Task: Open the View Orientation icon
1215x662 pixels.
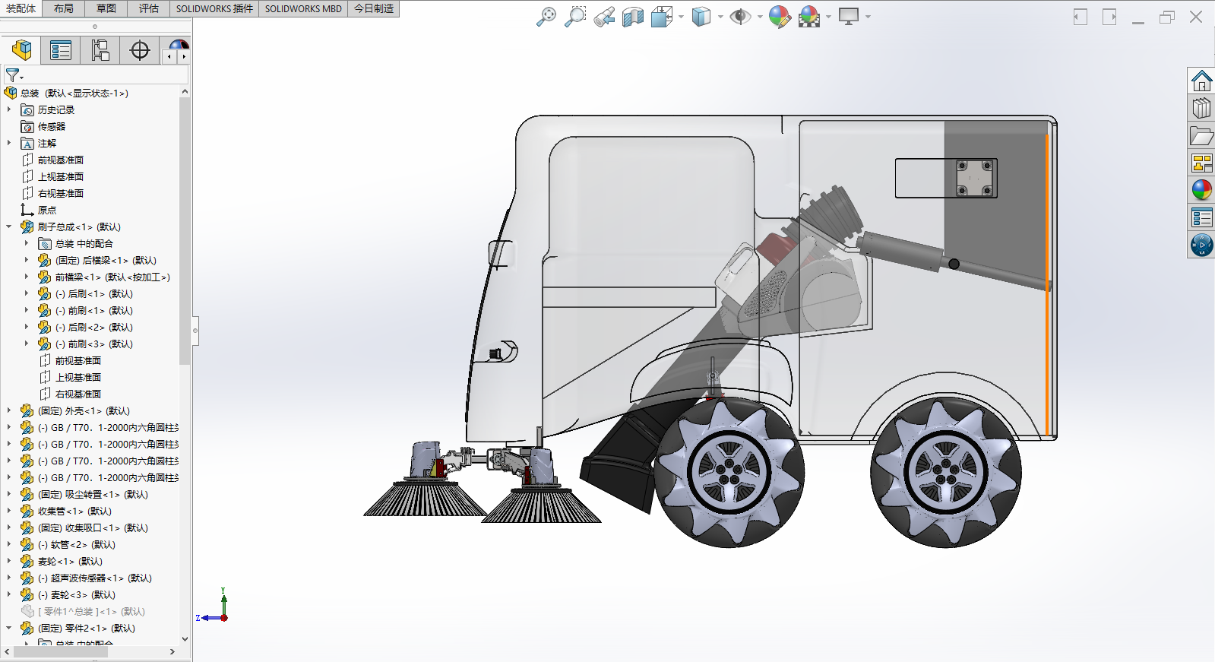Action: [x=661, y=17]
